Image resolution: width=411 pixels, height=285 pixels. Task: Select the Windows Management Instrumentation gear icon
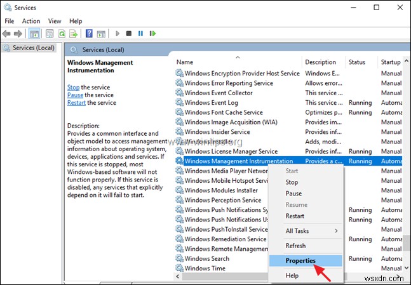pos(179,161)
